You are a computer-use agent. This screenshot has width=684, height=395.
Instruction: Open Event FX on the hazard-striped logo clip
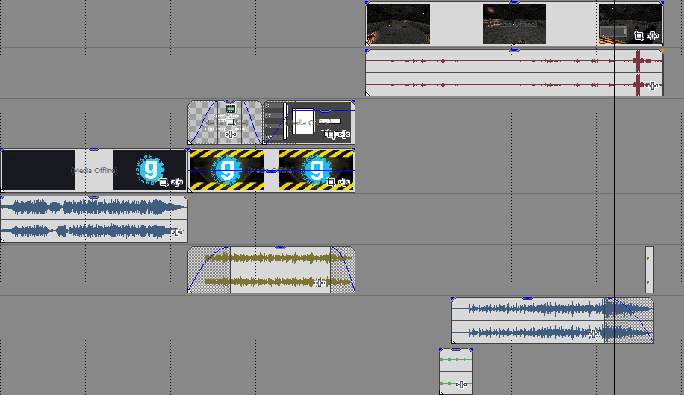[344, 182]
